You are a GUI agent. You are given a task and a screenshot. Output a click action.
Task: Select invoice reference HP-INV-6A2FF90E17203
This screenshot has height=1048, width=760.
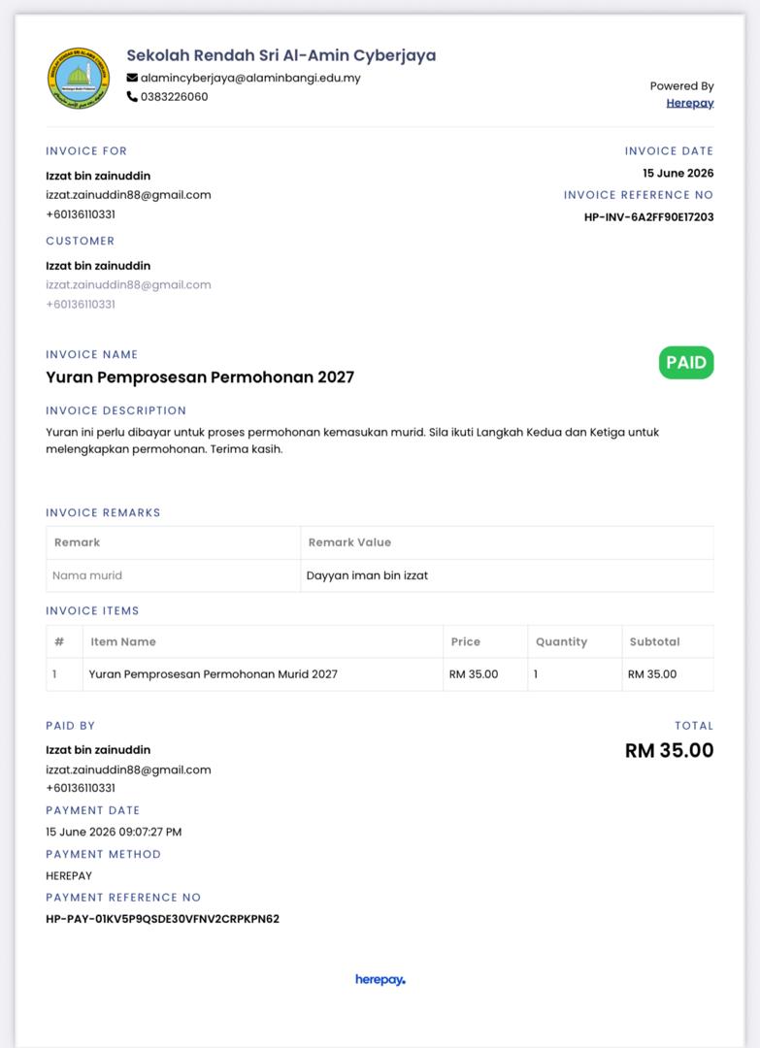(649, 217)
